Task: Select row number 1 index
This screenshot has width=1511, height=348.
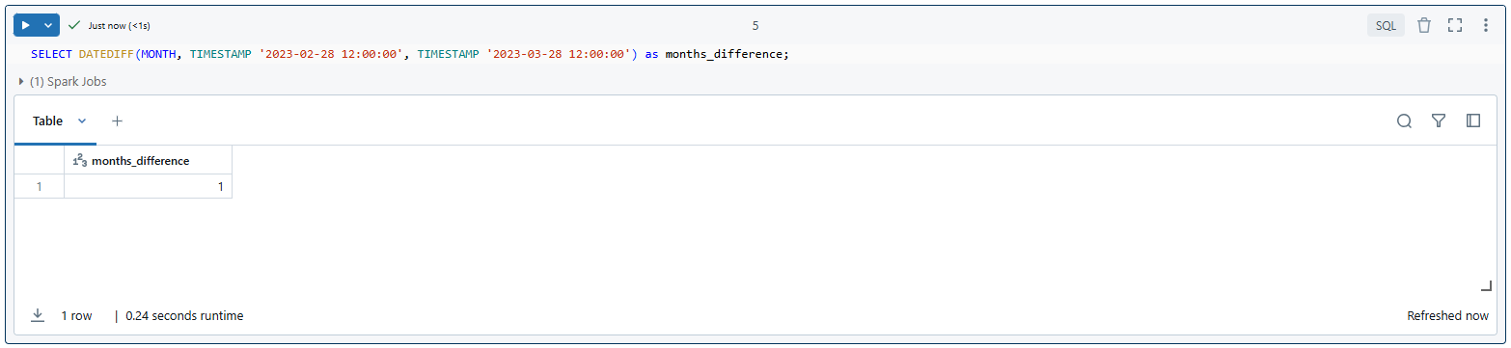Action: click(39, 187)
